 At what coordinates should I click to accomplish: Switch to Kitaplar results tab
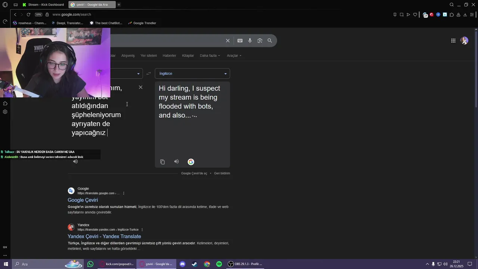188,56
